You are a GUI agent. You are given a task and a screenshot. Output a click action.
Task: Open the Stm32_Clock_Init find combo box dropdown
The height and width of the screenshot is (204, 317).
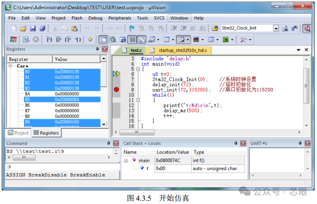[x=276, y=28]
